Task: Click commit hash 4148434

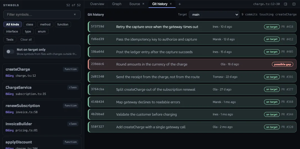Action: (97, 102)
